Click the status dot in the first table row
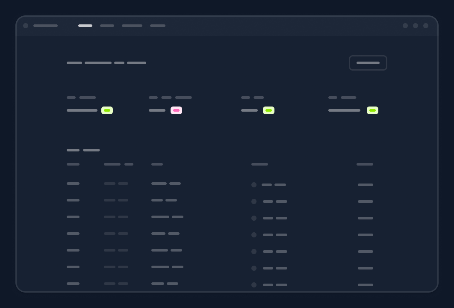 pyautogui.click(x=254, y=185)
